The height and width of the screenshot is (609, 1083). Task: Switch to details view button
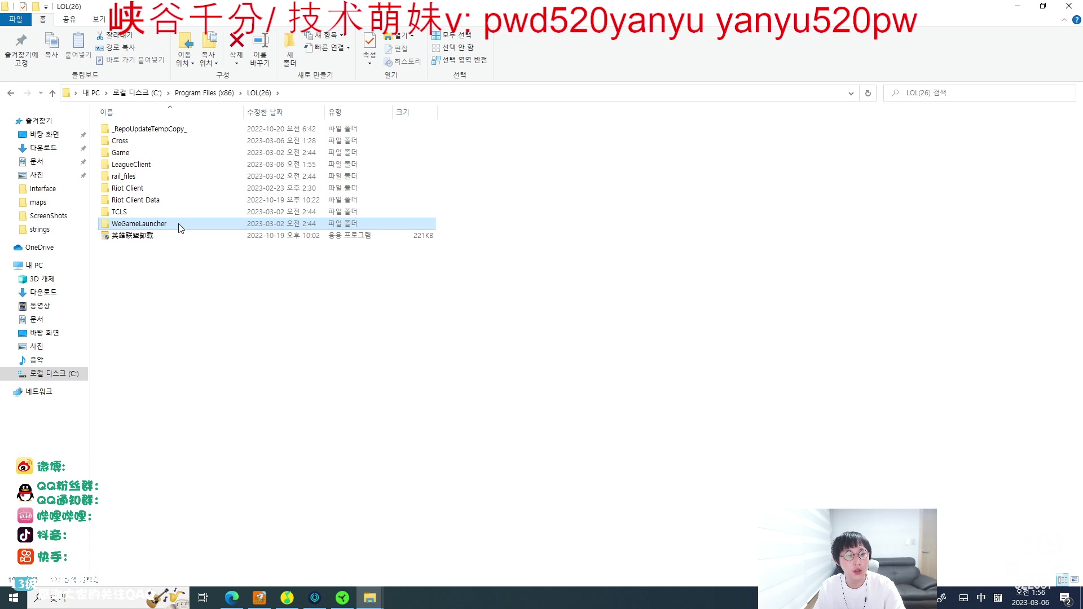(1062, 580)
